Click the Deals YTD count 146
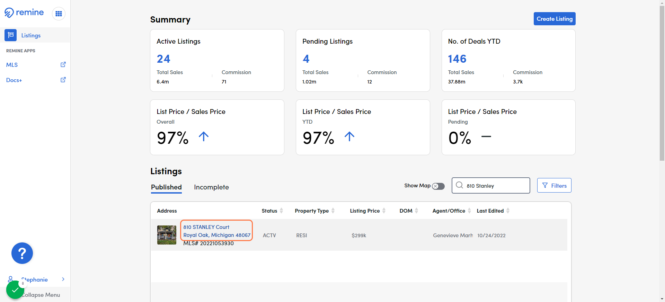Image resolution: width=665 pixels, height=302 pixels. [457, 59]
